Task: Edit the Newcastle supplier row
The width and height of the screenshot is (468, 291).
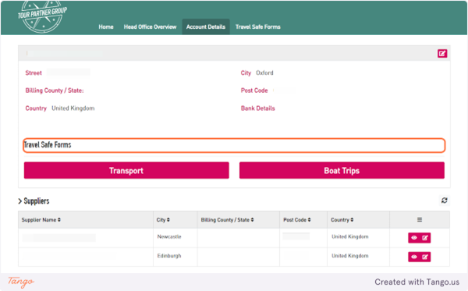Action: coord(425,238)
